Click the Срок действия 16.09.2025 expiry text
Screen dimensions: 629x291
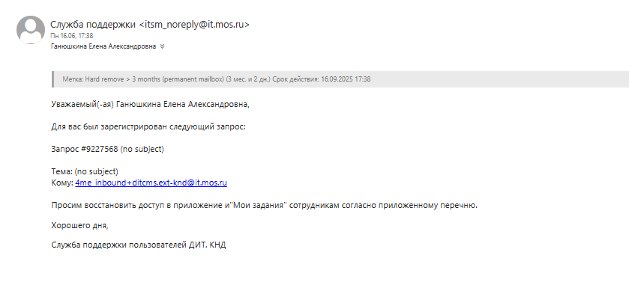[322, 79]
